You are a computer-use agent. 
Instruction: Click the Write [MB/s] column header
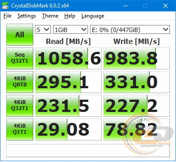tap(137, 41)
